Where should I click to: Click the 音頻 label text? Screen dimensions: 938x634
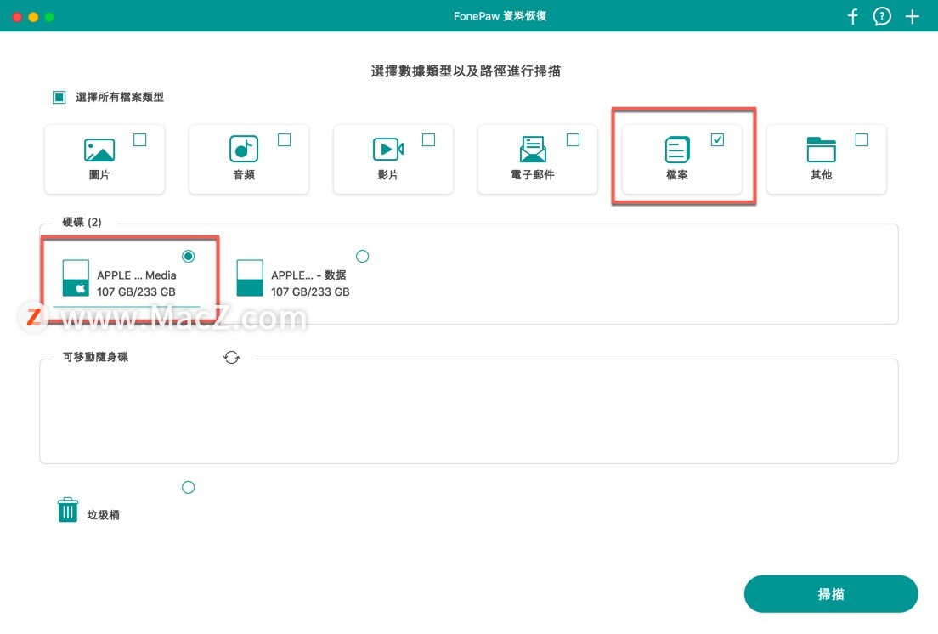point(244,175)
